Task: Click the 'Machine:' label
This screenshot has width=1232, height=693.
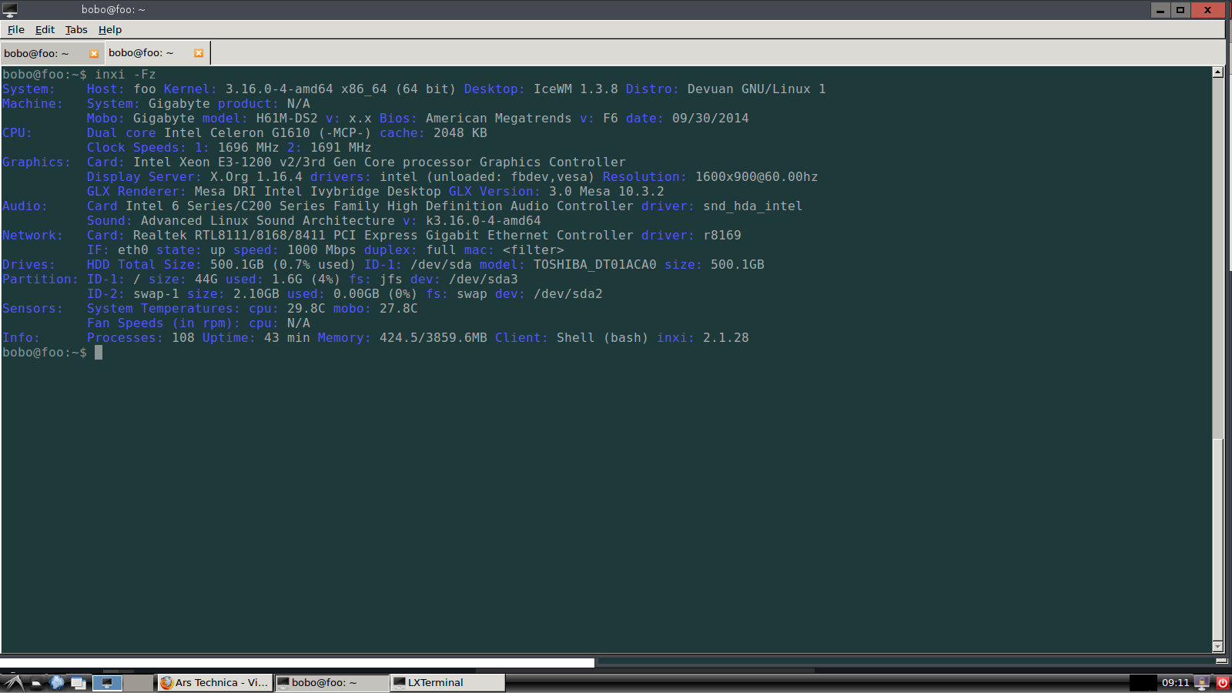Action: [32, 104]
